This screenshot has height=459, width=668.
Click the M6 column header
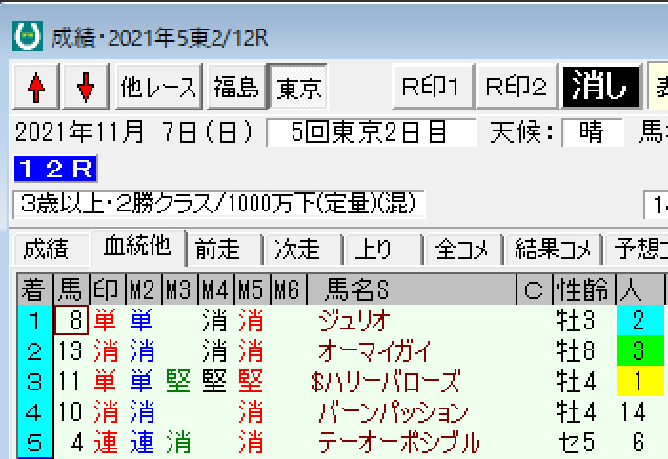(289, 289)
